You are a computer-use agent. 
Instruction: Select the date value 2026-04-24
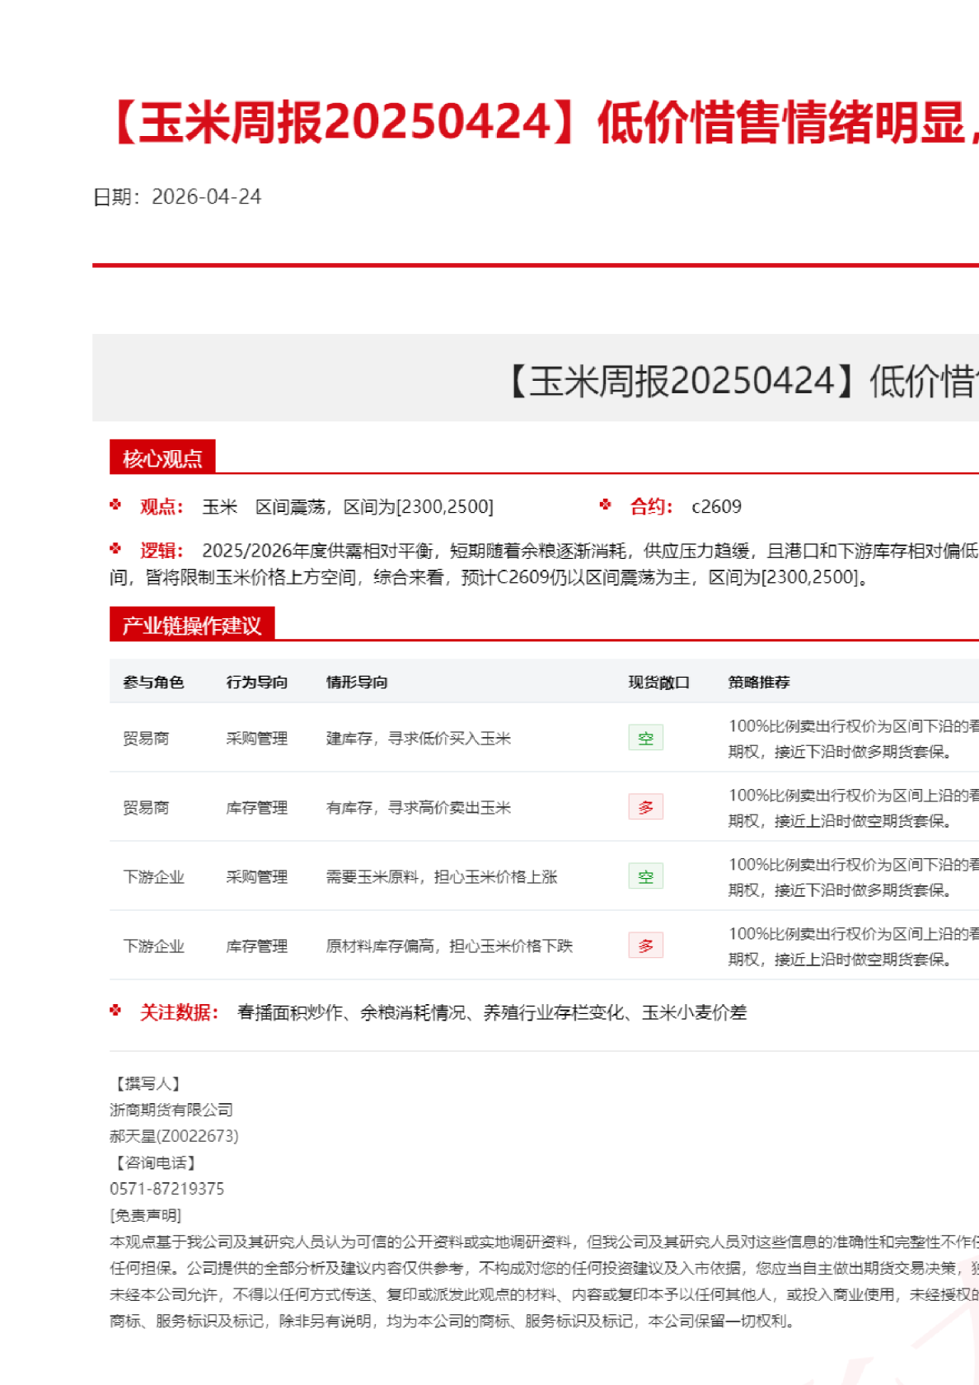206,197
